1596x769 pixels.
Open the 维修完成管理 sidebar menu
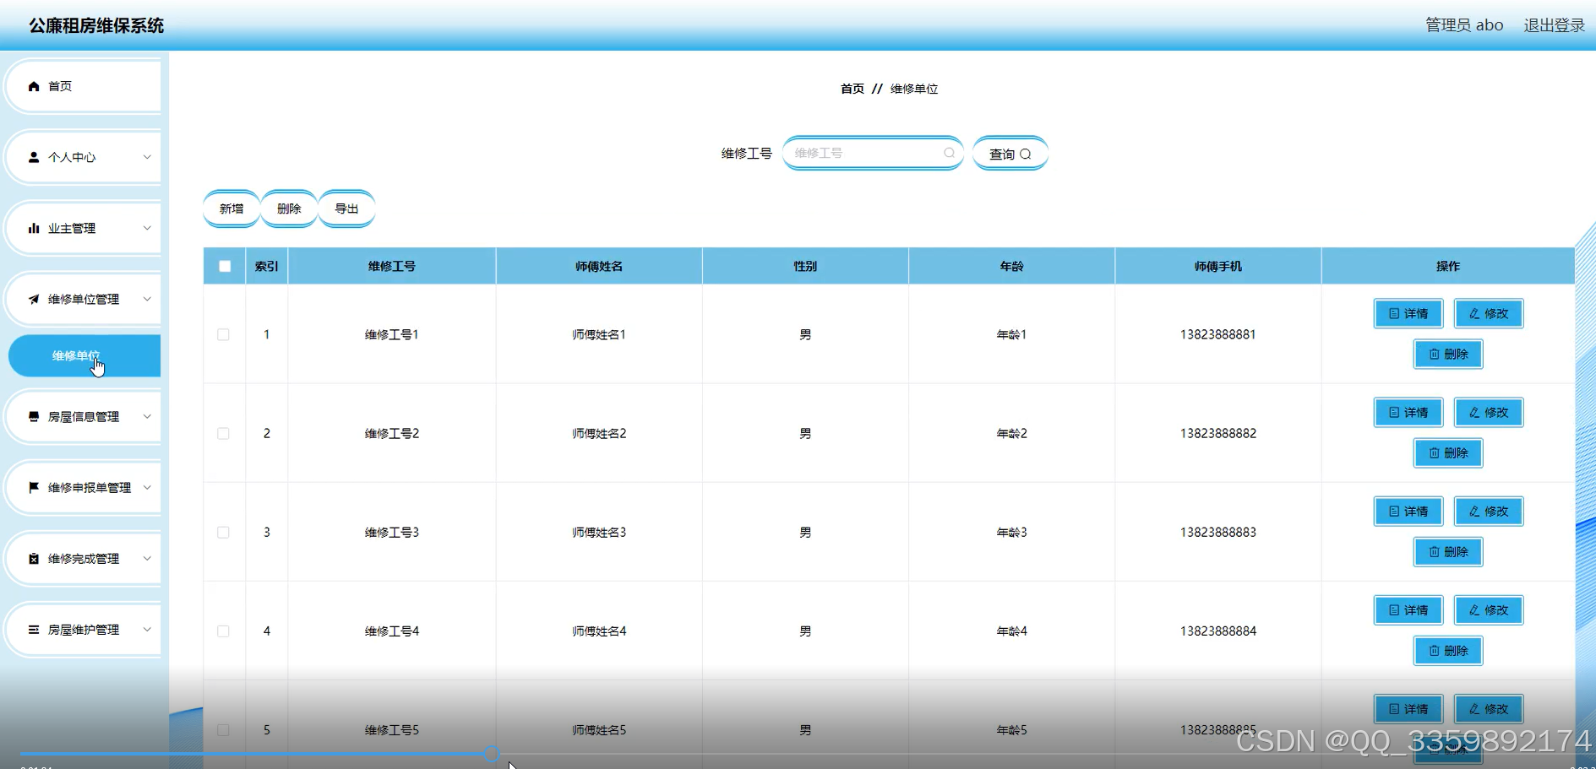(x=84, y=558)
